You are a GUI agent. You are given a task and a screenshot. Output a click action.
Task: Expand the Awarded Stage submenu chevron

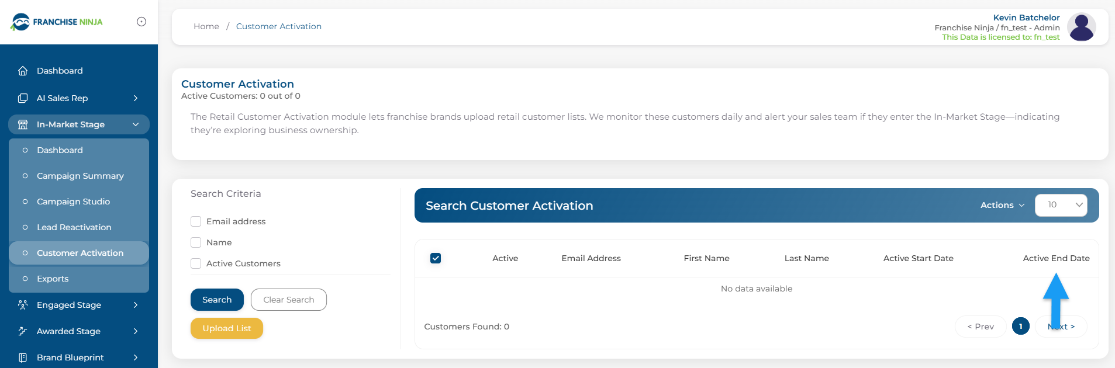pos(136,331)
